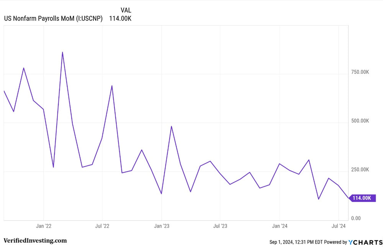Click the highest peak of the payrolls line
Image resolution: width=383 pixels, height=247 pixels.
click(x=62, y=52)
